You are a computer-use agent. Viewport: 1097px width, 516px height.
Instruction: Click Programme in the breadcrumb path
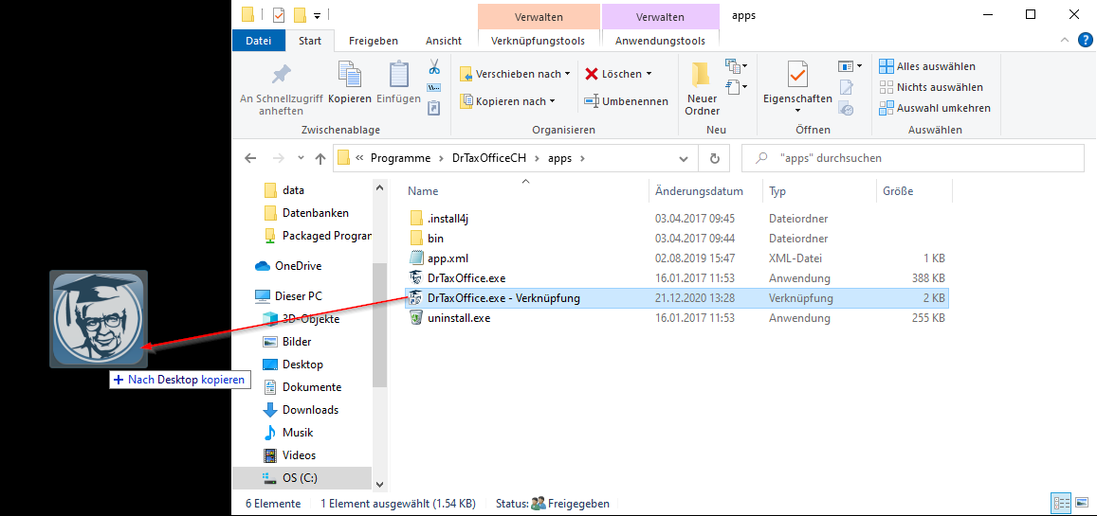point(400,158)
